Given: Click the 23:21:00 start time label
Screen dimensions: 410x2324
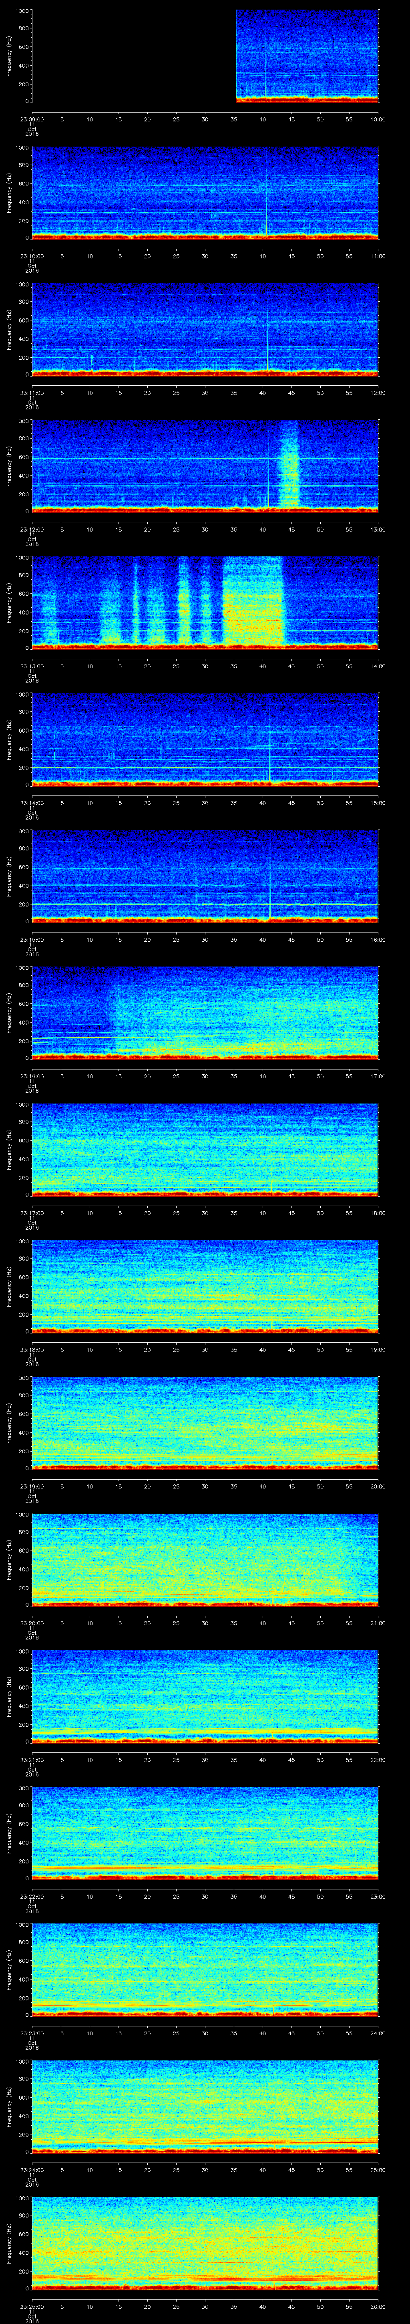Looking at the screenshot, I should (32, 1759).
